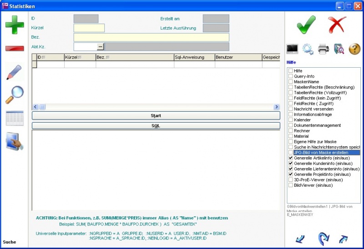Image resolution: width=364 pixels, height=249 pixels.
Task: Disable Generelle Artikelinfo checkbox
Action: click(x=291, y=158)
